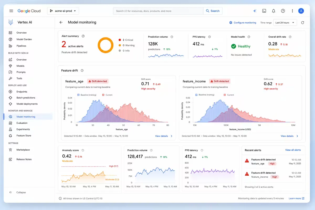
Task: Open Model deployments in the sidebar
Action: [28, 104]
